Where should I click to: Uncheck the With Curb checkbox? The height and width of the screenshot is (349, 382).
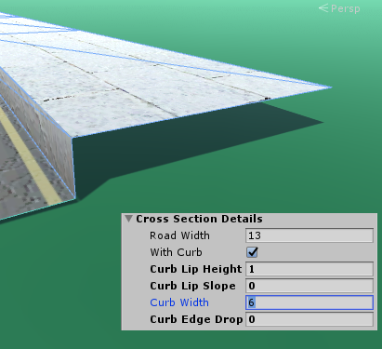(252, 252)
